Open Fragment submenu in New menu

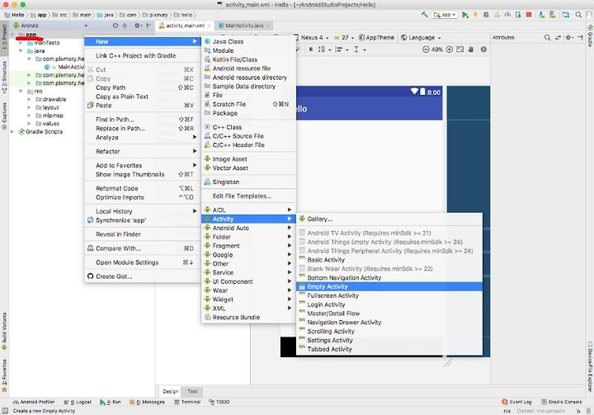pyautogui.click(x=248, y=246)
